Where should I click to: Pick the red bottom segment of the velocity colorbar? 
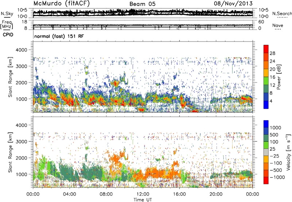coord(266,180)
